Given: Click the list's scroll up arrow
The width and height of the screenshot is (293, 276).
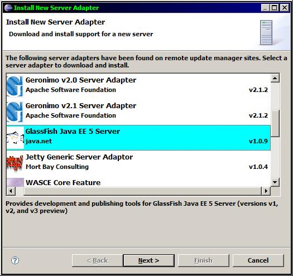Looking at the screenshot, I should 275,78.
